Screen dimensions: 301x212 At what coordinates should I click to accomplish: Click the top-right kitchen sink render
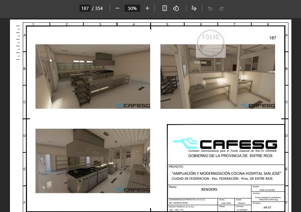[218, 76]
